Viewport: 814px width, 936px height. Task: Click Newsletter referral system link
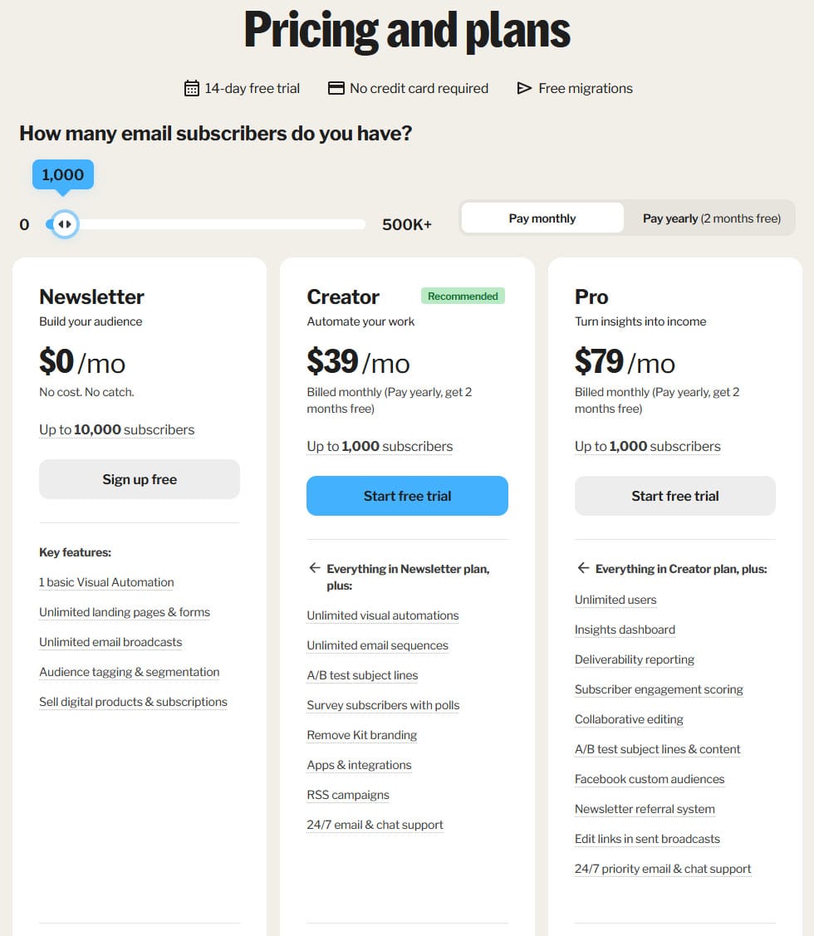(x=645, y=809)
